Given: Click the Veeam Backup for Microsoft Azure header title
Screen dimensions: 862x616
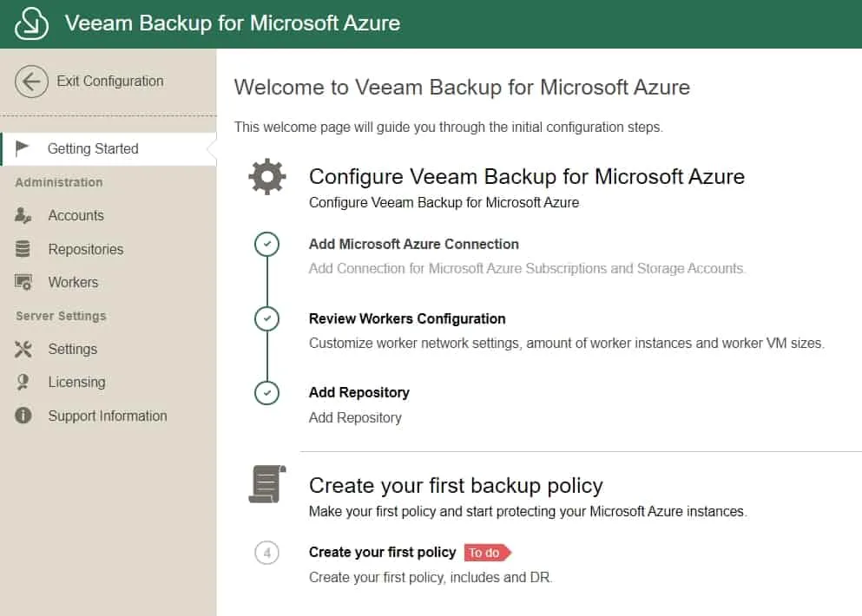Looking at the screenshot, I should click(233, 23).
